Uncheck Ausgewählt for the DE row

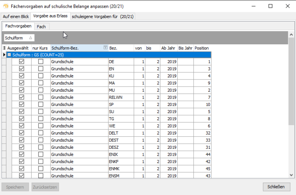point(22,62)
